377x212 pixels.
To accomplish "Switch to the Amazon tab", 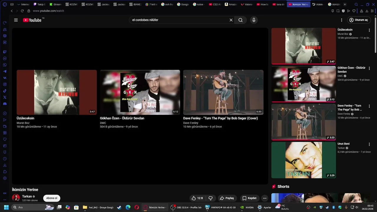I will [x=231, y=4].
